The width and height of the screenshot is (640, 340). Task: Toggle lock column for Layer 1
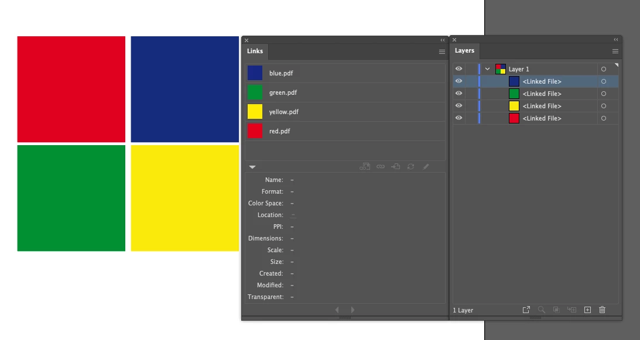(x=471, y=69)
